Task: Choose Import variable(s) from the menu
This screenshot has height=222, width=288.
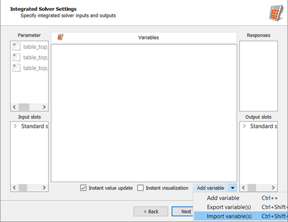Action: [241, 216]
